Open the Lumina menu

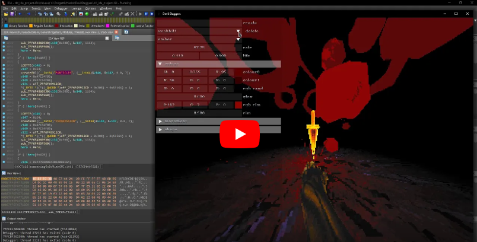tap(77, 8)
